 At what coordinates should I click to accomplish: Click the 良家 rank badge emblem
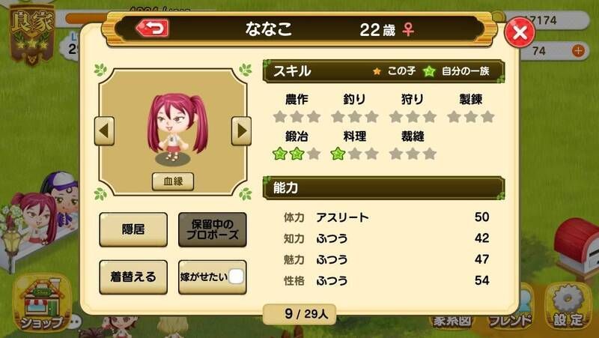point(32,35)
